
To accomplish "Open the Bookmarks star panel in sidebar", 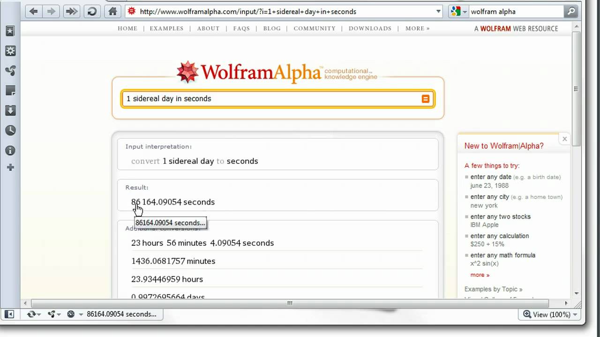I will click(10, 31).
